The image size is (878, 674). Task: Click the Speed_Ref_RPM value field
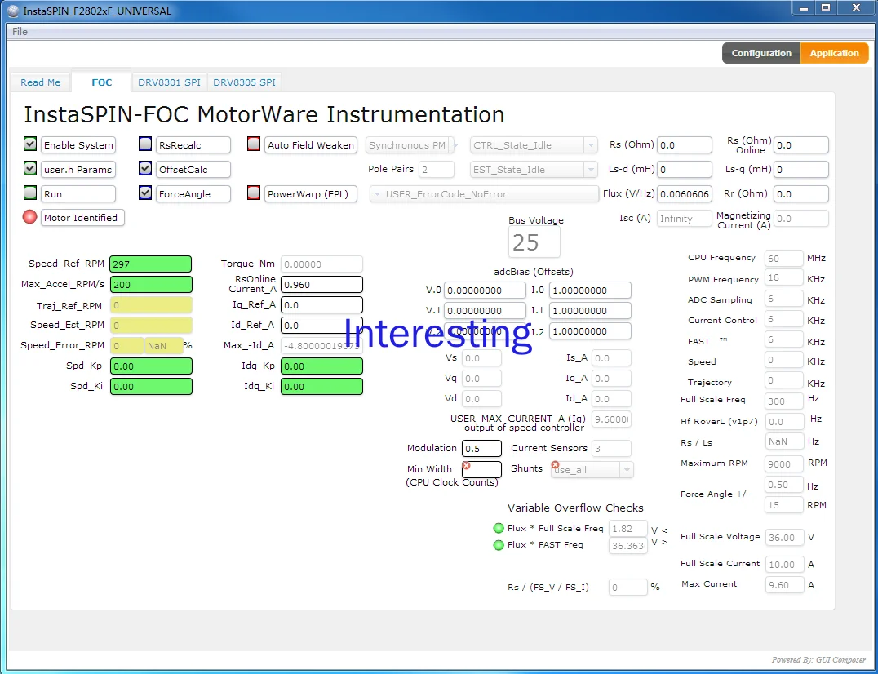pyautogui.click(x=150, y=264)
